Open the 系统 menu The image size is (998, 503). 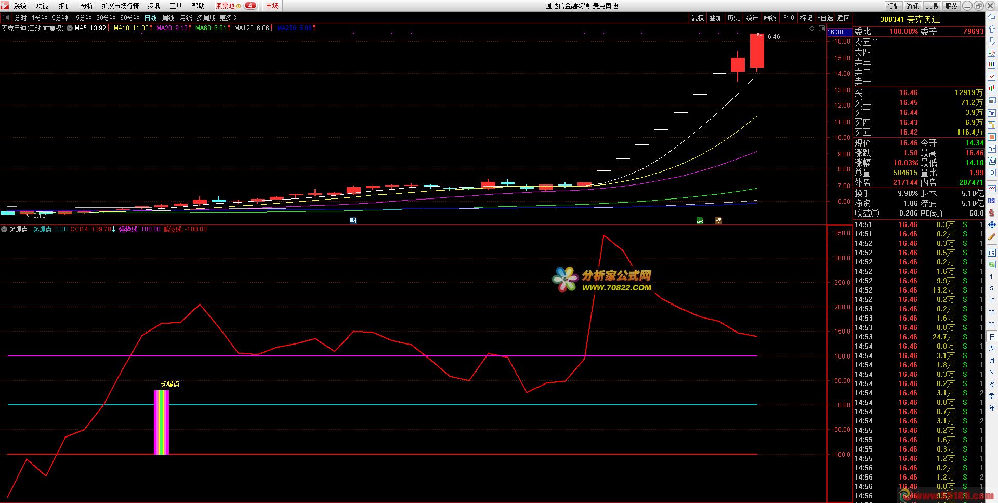coord(20,6)
